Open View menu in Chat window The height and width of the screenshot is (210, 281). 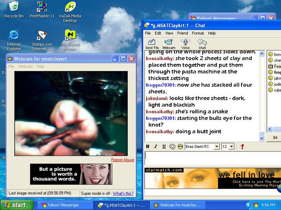click(169, 33)
